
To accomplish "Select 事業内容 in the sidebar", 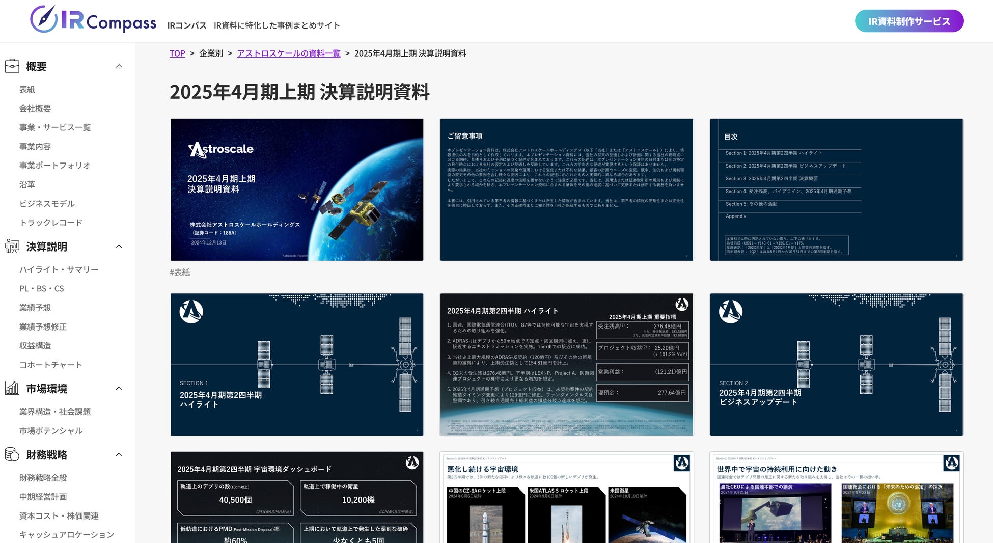I will pyautogui.click(x=35, y=147).
